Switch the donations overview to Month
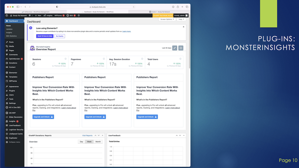The image size is (299, 168). pyautogui.click(x=98, y=142)
